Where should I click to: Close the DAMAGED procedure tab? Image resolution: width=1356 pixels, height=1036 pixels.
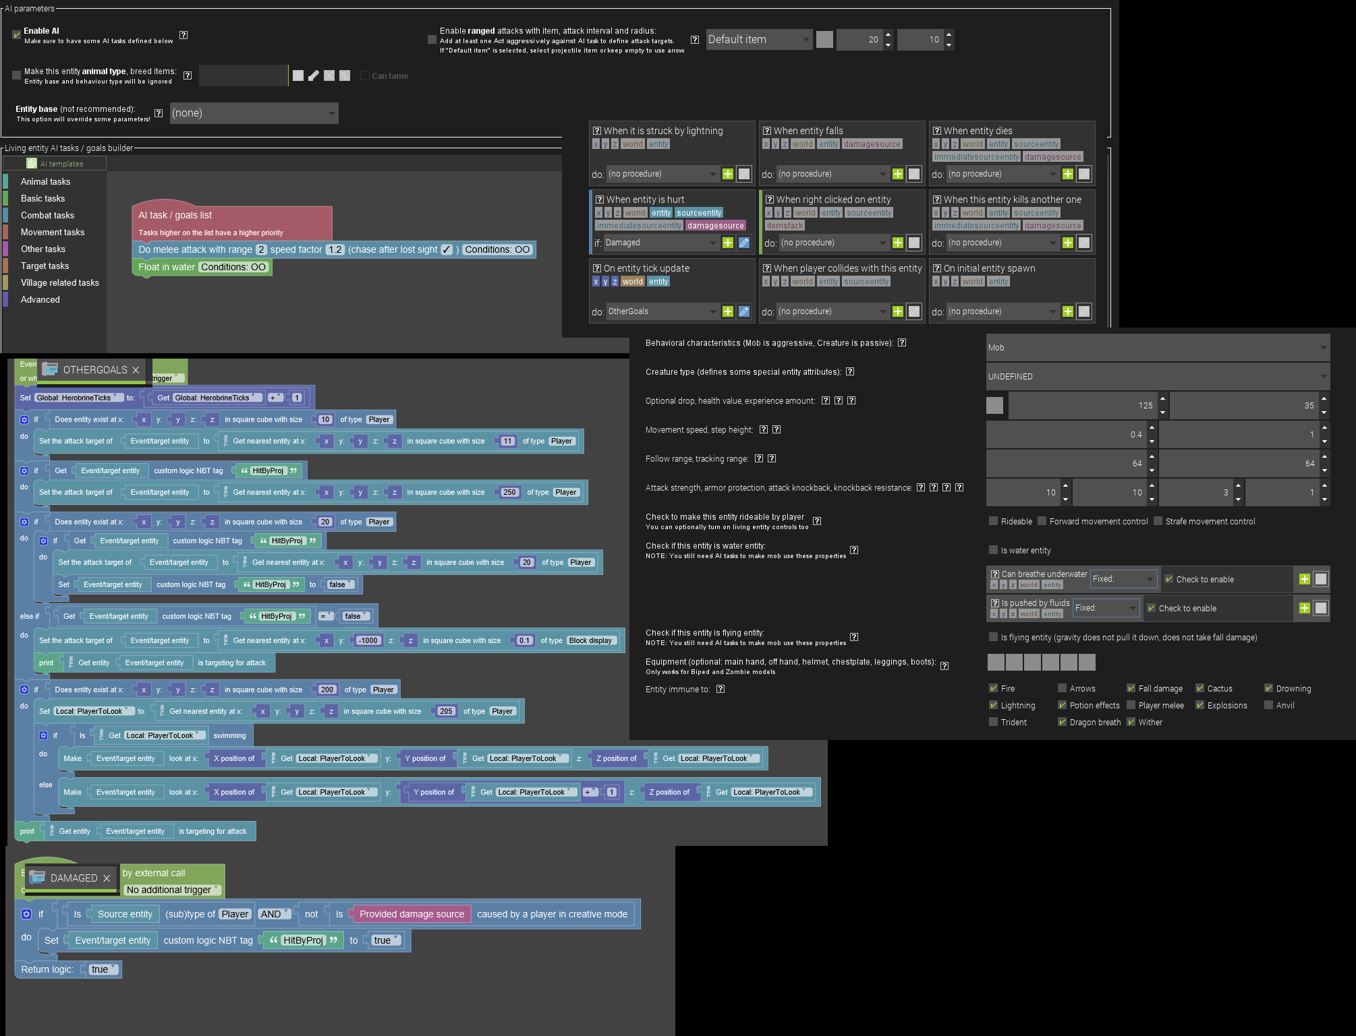[107, 878]
